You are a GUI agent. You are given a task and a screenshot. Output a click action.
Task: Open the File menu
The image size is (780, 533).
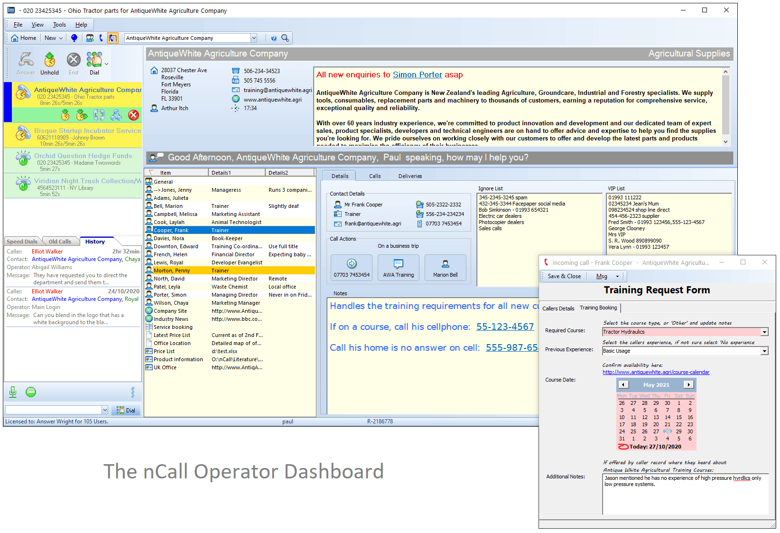click(18, 25)
